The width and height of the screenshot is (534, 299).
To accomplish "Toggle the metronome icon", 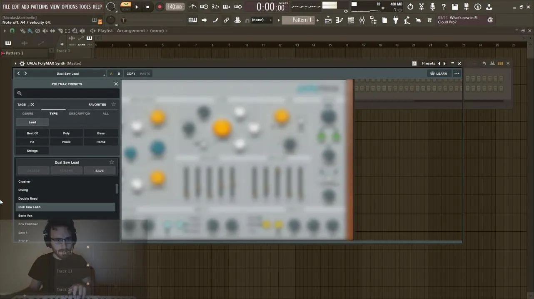I will pyautogui.click(x=192, y=7).
